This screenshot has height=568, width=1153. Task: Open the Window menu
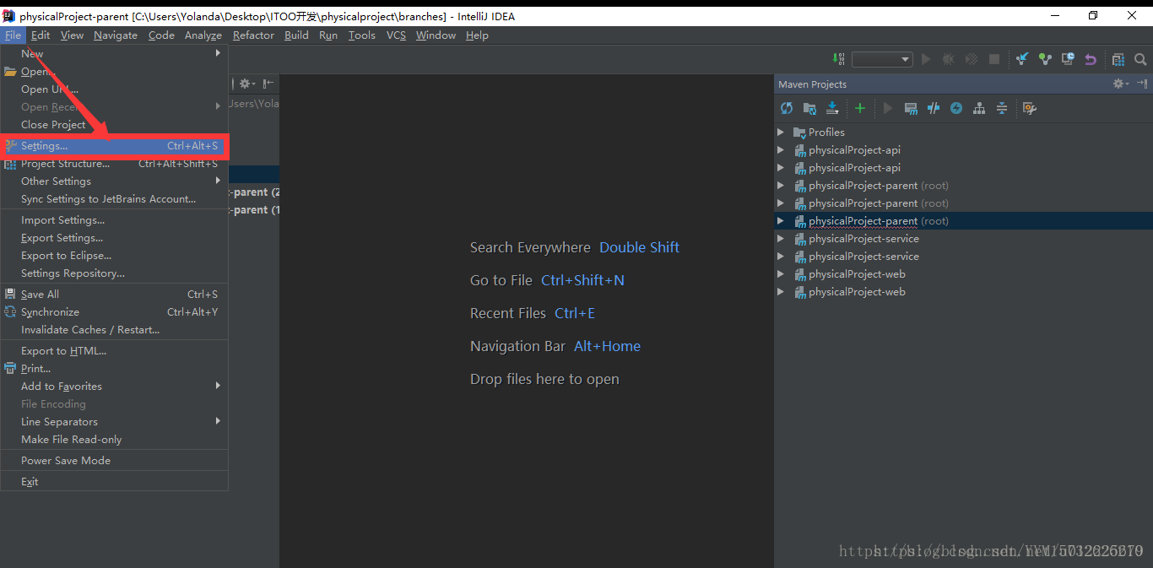point(436,35)
